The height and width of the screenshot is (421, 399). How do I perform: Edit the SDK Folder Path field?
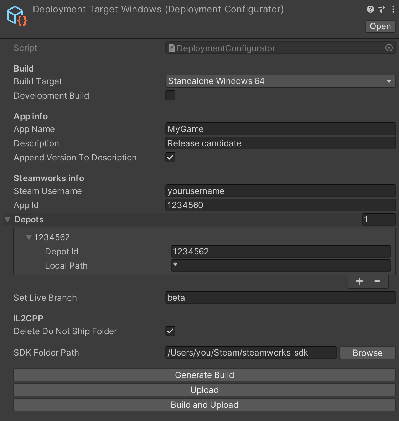[251, 353]
